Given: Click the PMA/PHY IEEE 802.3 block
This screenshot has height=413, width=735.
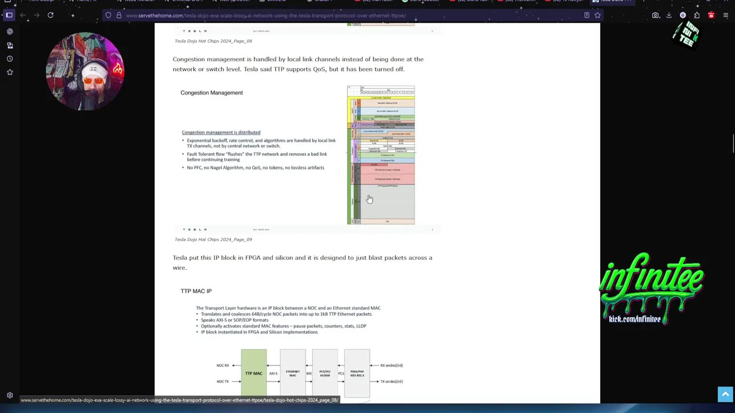Looking at the screenshot, I should (357, 373).
